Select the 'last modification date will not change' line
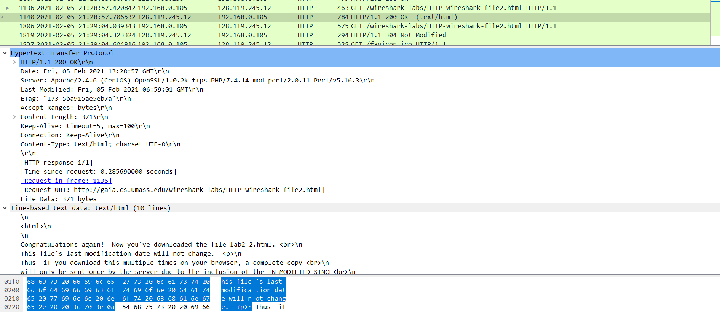 pyautogui.click(x=131, y=253)
